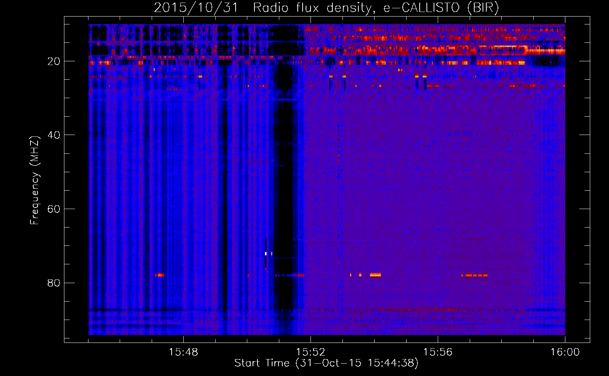The image size is (609, 376).
Task: Click the y-axis tick label 40
Action: pyautogui.click(x=54, y=135)
